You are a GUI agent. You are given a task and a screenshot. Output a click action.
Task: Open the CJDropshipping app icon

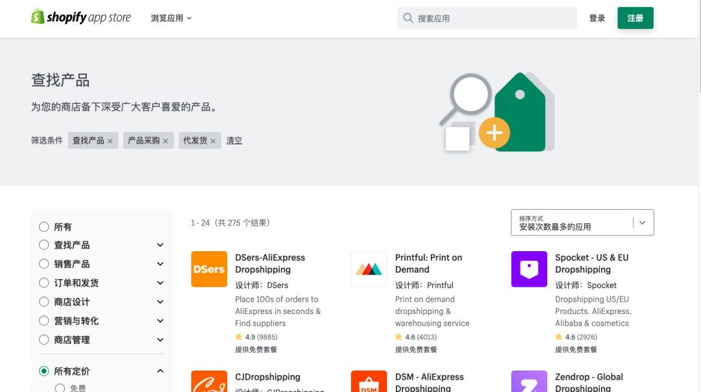pos(209,381)
